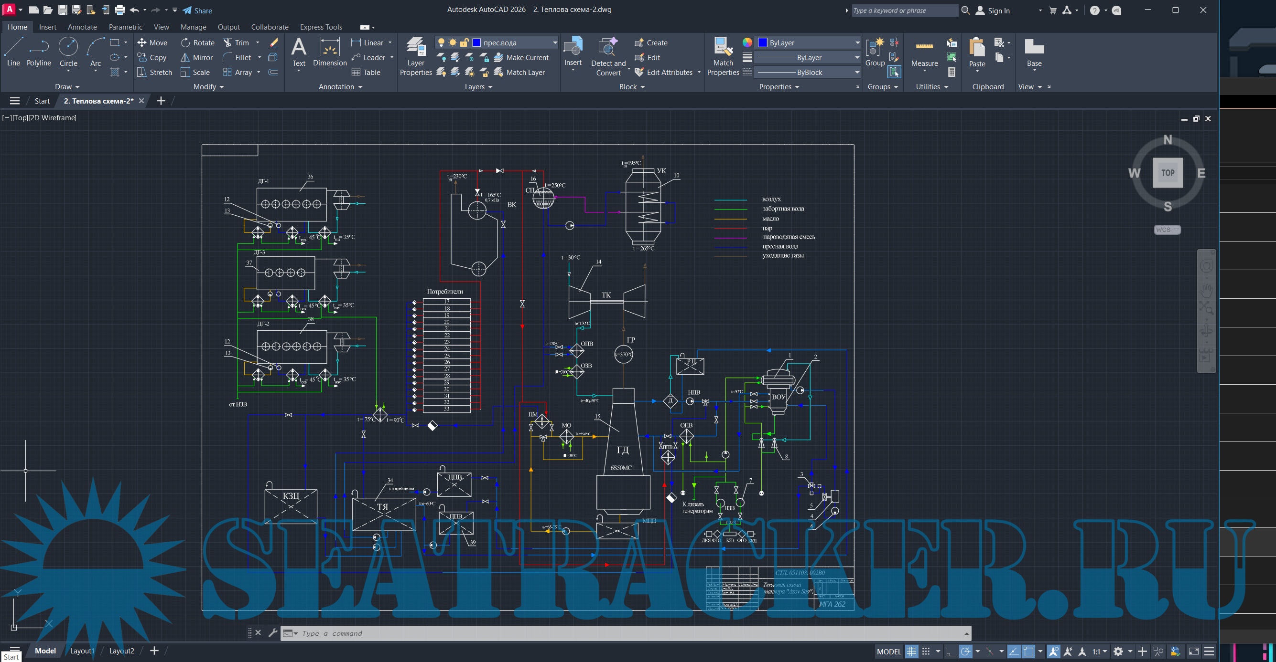Toggle grid display in status bar
The image size is (1276, 662).
[911, 651]
